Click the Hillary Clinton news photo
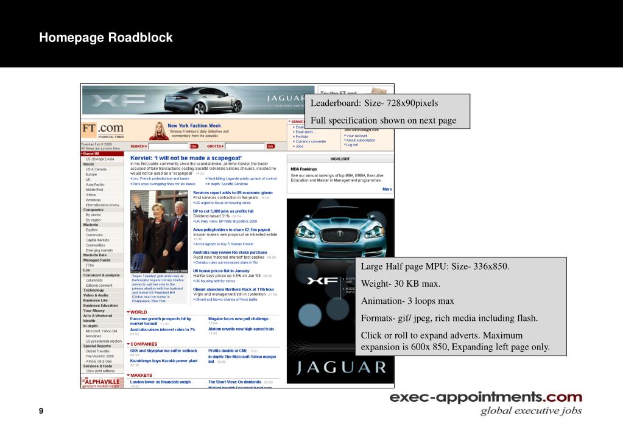Screen dimensions: 623x431 tap(159, 231)
